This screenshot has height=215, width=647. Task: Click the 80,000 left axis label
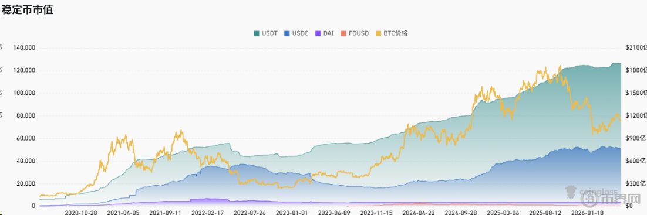[26, 116]
